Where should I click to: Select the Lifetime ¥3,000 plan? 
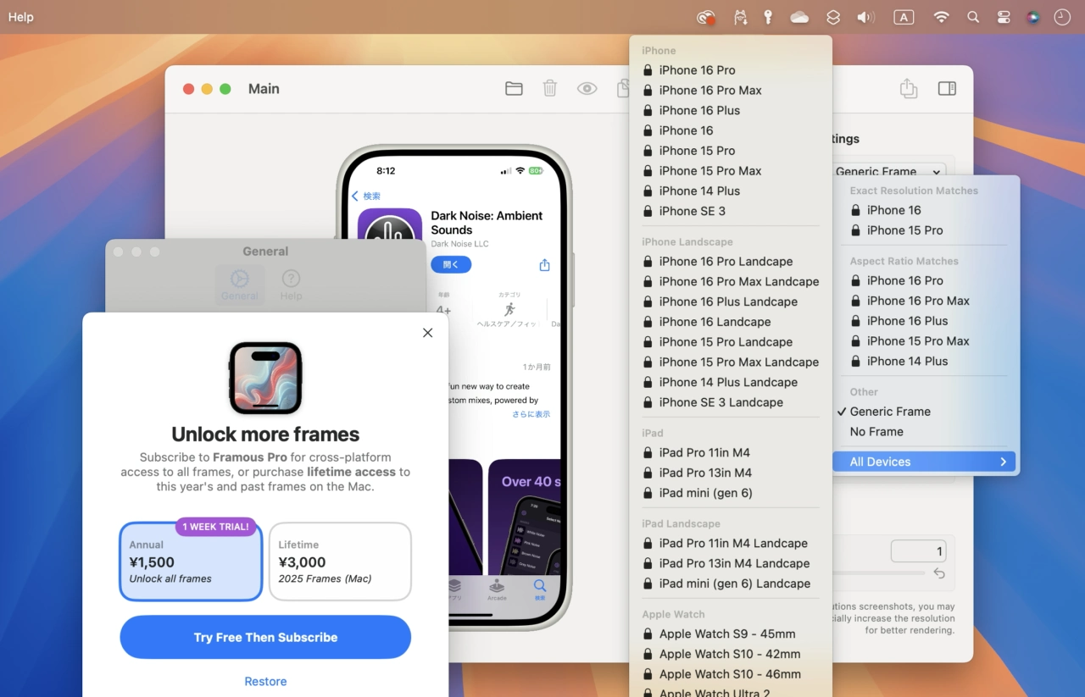(340, 561)
